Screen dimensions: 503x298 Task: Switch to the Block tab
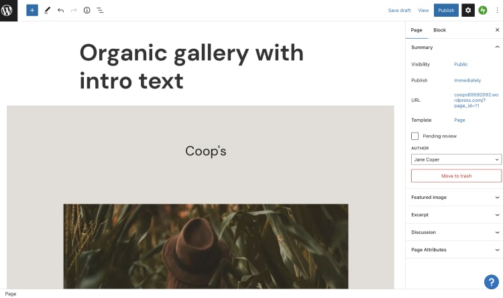click(x=439, y=30)
